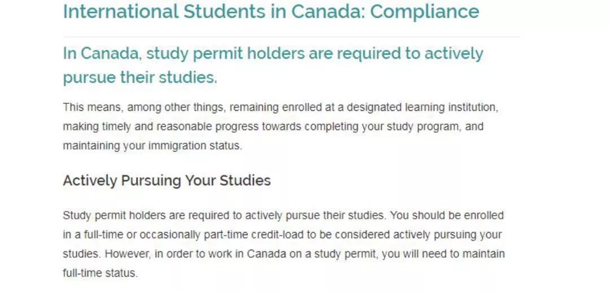Screen dimensions: 610x292
Task: Click the final line "full-time status."
Action: click(x=101, y=273)
